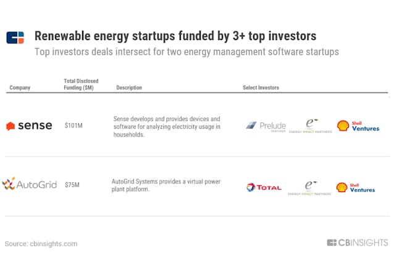394x274 pixels.
Task: Click the AutoGrid company logo
Action: click(x=30, y=184)
